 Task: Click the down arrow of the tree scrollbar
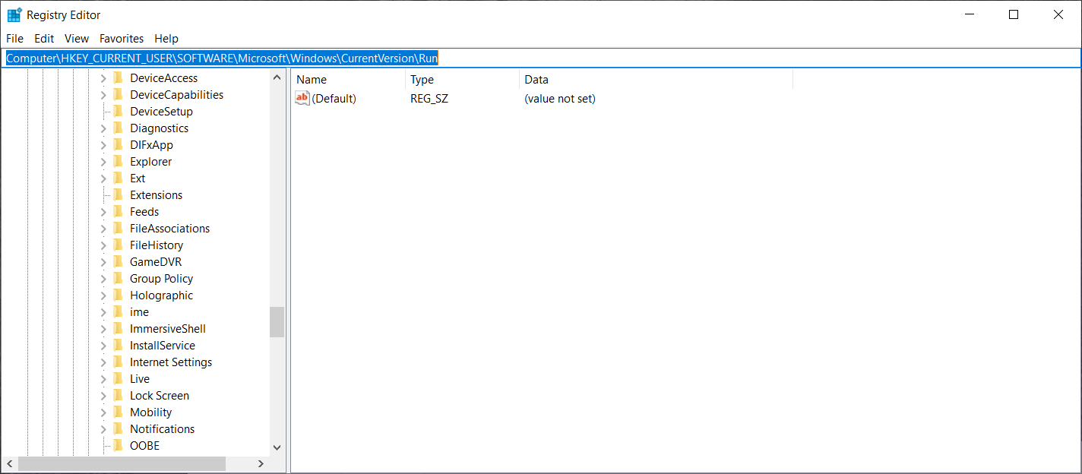click(x=277, y=447)
